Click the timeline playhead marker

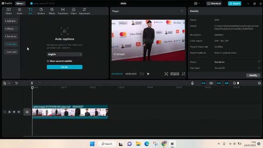click(x=32, y=88)
